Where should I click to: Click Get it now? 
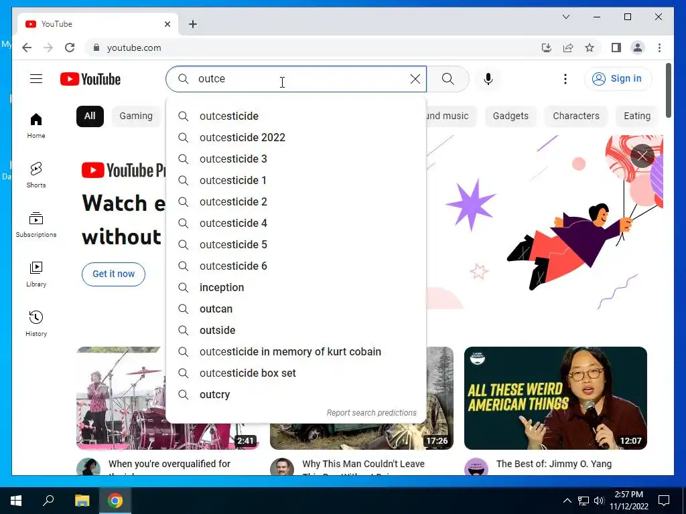click(113, 274)
